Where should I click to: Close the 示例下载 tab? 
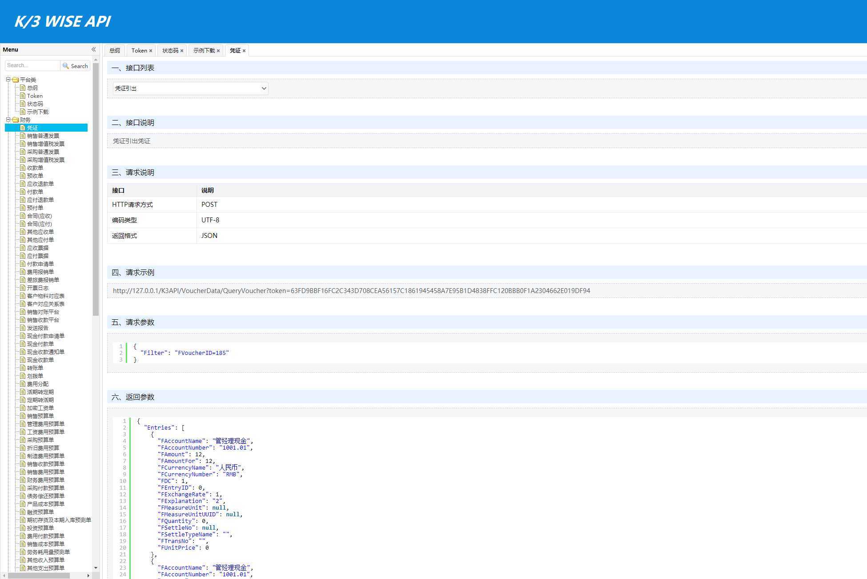click(x=218, y=51)
